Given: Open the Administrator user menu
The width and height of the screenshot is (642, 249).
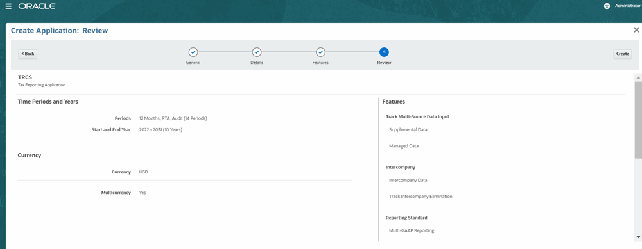Looking at the screenshot, I should point(627,6).
